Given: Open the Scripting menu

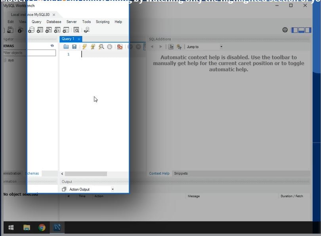Looking at the screenshot, I should (x=103, y=22).
